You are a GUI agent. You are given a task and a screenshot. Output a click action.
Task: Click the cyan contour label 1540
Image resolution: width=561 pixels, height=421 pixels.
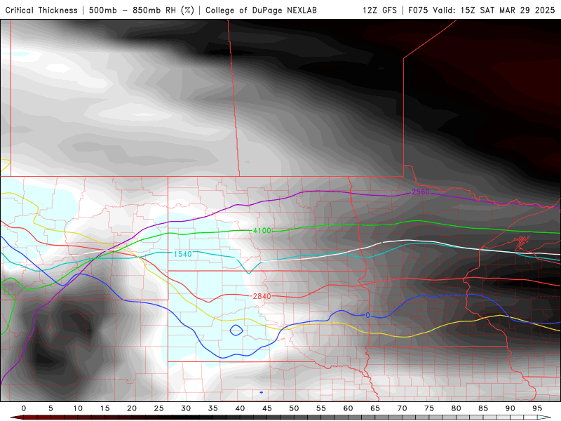pos(182,254)
